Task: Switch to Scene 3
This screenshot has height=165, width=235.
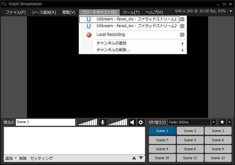Action: tap(218, 131)
